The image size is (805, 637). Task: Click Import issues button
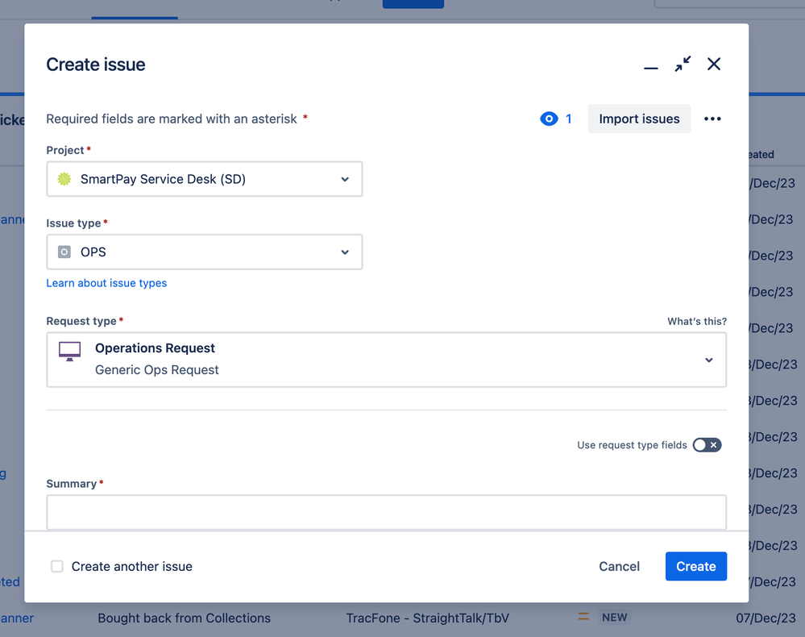click(639, 119)
